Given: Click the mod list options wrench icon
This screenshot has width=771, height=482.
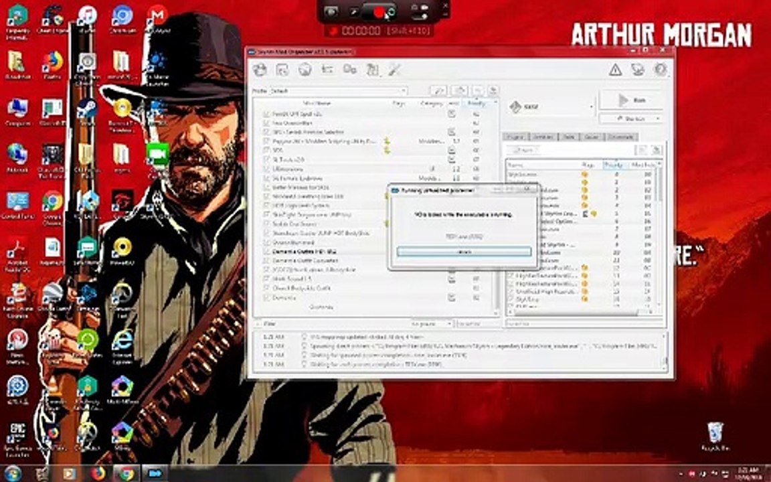Looking at the screenshot, I should tap(438, 90).
